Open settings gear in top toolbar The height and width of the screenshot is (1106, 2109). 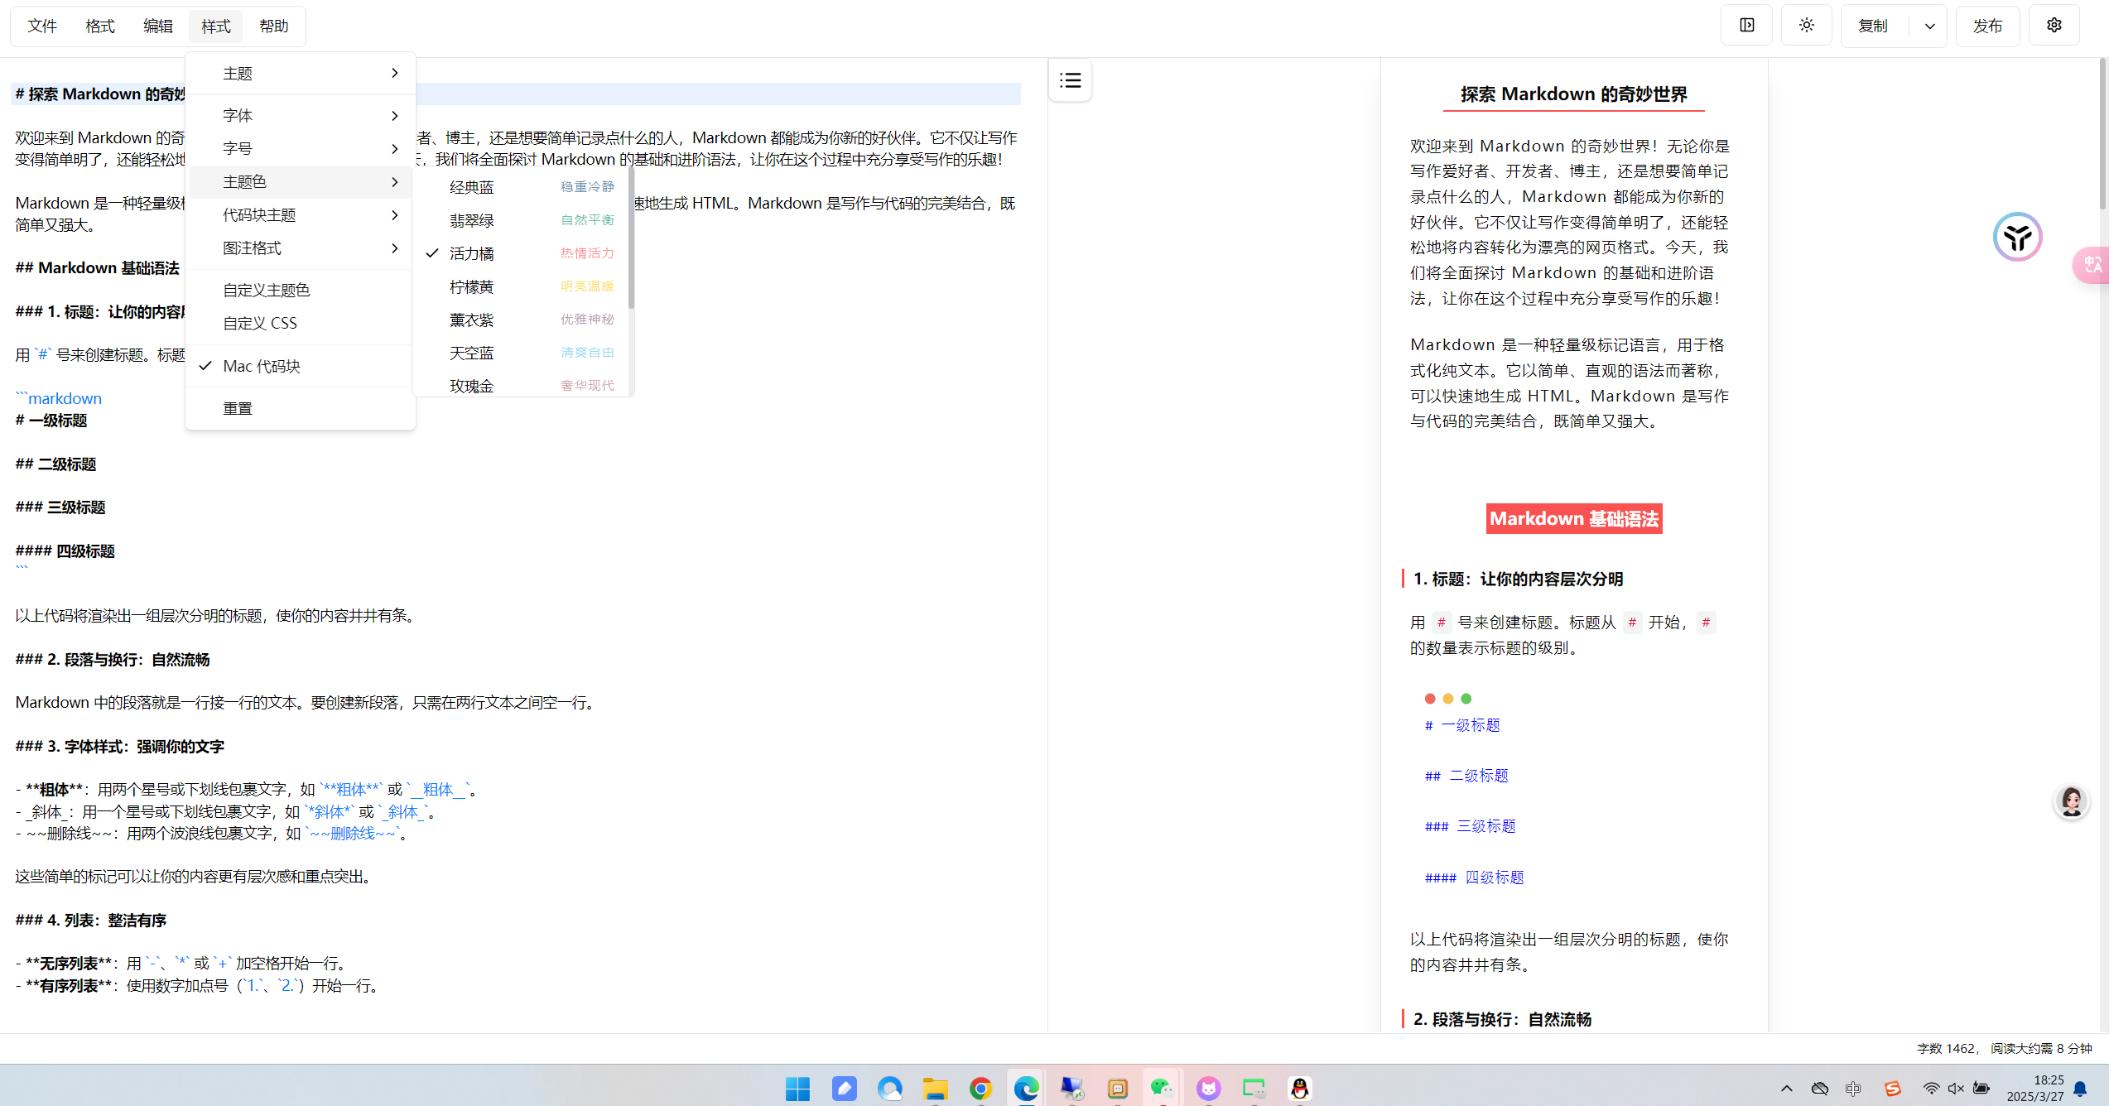point(2054,26)
